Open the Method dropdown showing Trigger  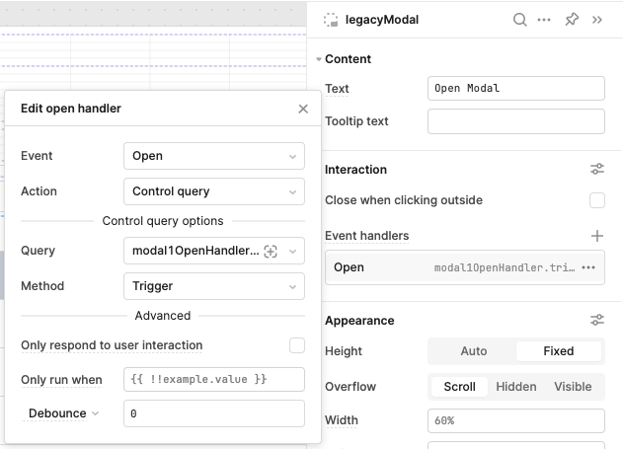pyautogui.click(x=214, y=286)
